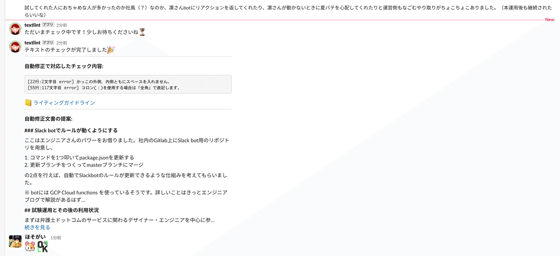Viewport: 560px width, 256px height.
Task: Click the hamster emoji in ほそがい's message
Action: pos(30,247)
